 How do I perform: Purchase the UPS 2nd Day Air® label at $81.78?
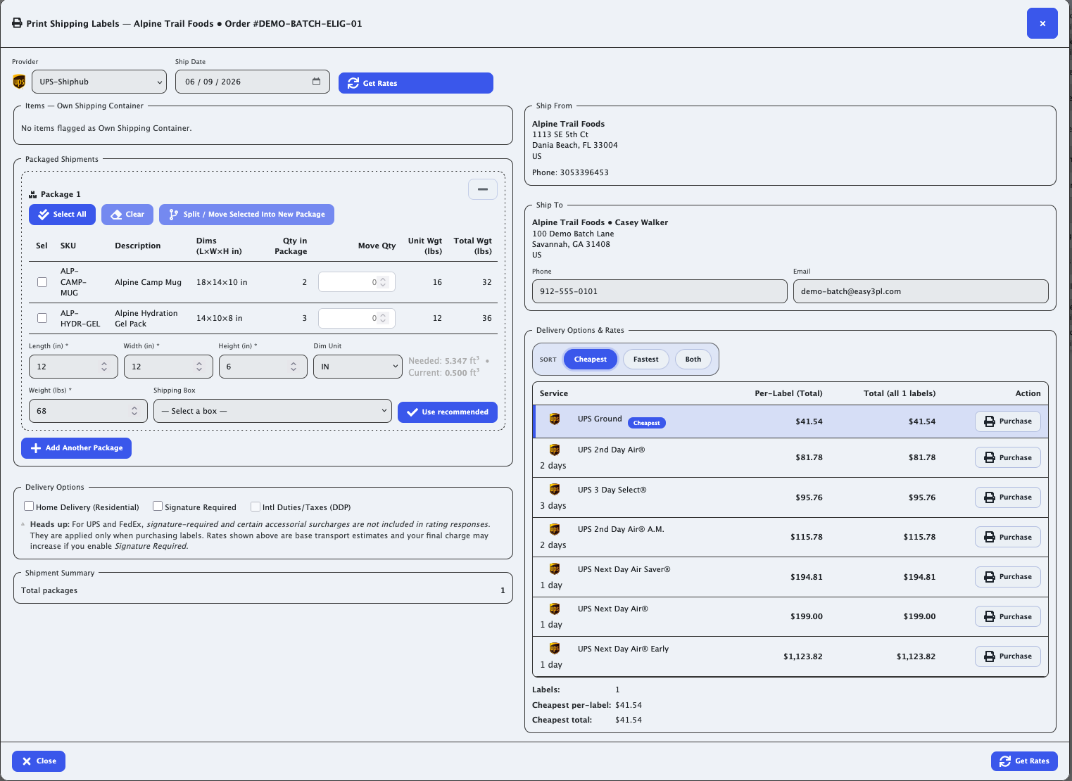1008,457
